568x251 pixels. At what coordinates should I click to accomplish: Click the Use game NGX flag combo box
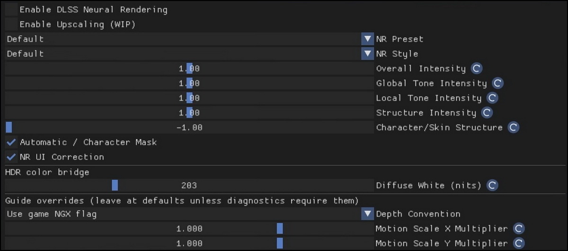click(189, 214)
